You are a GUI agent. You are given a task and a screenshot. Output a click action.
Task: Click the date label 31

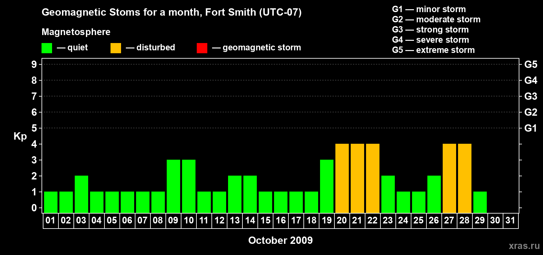510,221
